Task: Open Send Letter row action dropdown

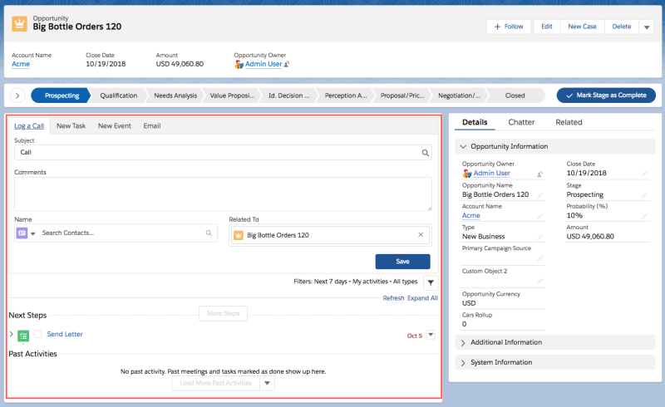Action: pos(431,335)
